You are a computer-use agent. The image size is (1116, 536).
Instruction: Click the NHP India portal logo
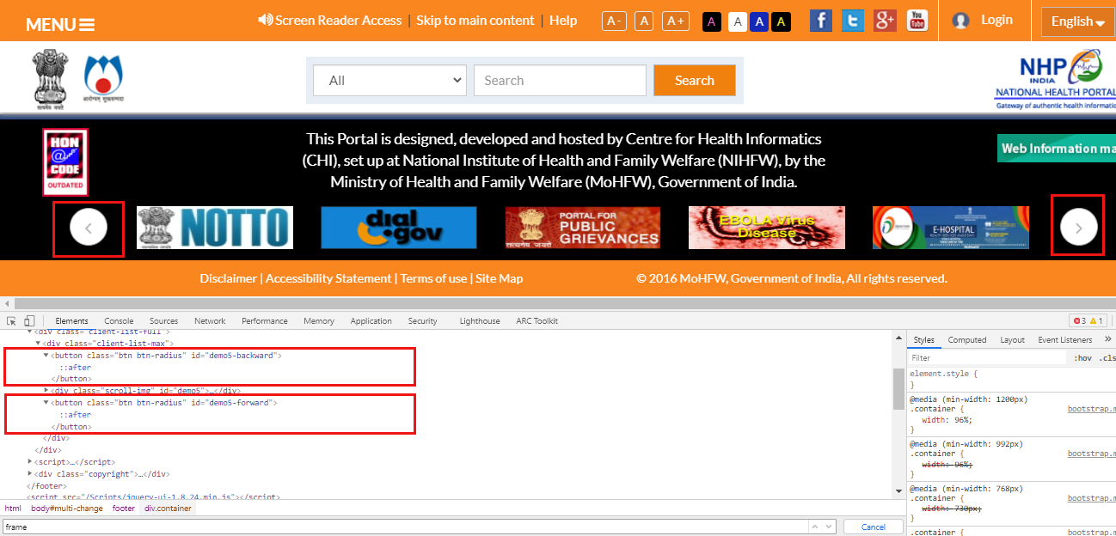click(1056, 79)
